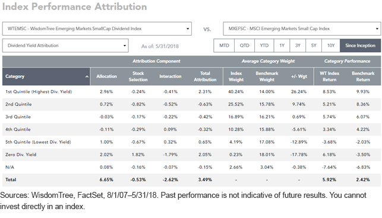This screenshot has height=218, width=382.
Task: Sort by the Allocation column header
Action: (x=106, y=76)
